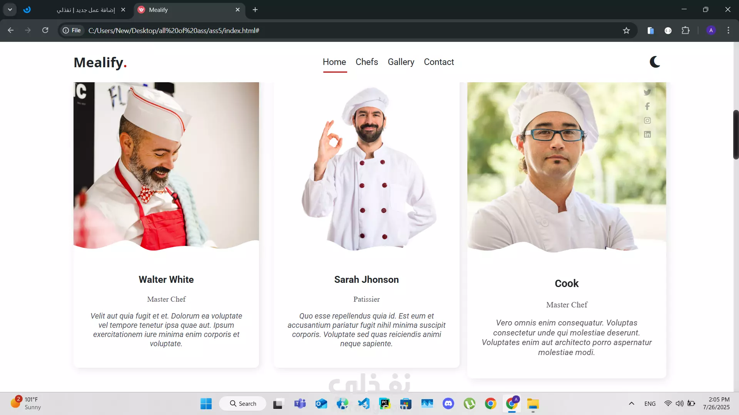
Task: Open the clock and calendar
Action: point(716,403)
